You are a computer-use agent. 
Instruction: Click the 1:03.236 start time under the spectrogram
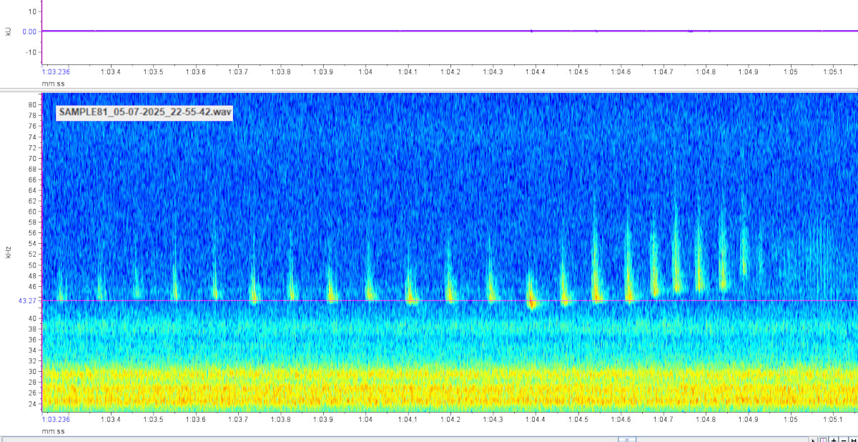click(56, 421)
